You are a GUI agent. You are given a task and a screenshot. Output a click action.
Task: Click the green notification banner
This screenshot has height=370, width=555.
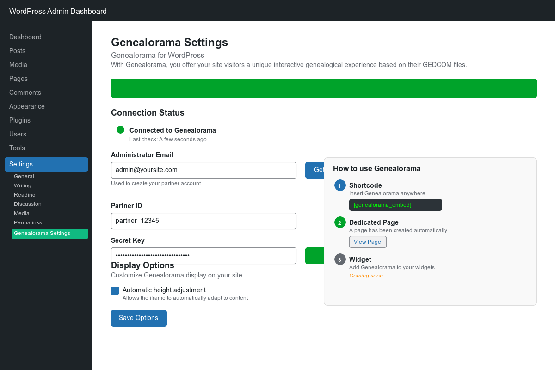(x=324, y=88)
